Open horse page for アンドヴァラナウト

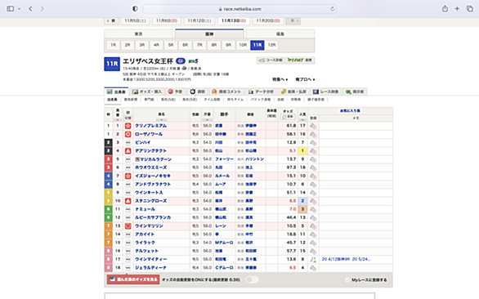coord(153,184)
